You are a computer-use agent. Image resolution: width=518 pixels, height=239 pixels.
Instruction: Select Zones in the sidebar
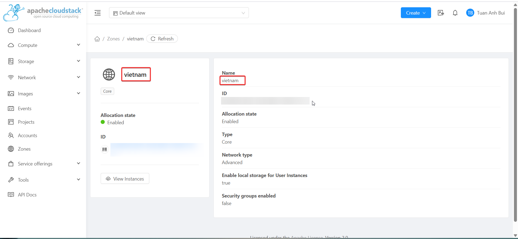click(24, 149)
